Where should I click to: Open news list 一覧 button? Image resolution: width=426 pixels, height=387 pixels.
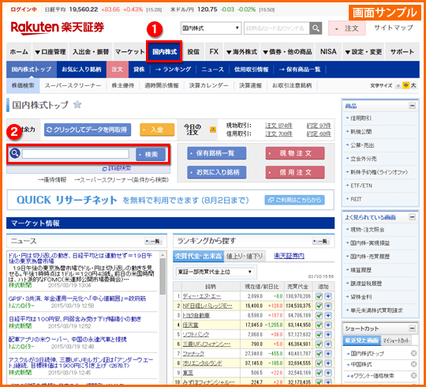coord(153,241)
